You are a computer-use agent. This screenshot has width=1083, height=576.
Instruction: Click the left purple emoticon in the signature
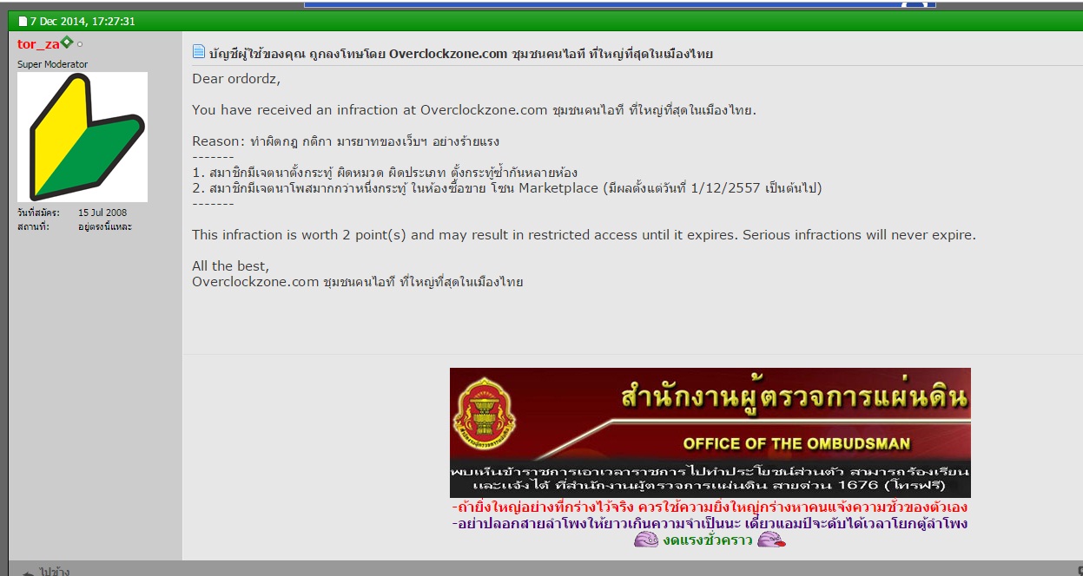[646, 540]
